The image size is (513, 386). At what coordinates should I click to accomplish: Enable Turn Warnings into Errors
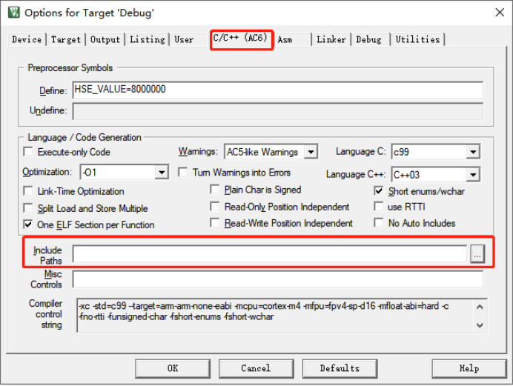(x=185, y=173)
